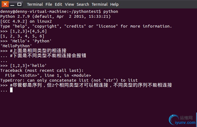Open the second Terminal menu next to Help
Viewport: 197px width, 127px height.
(x=100, y=4)
